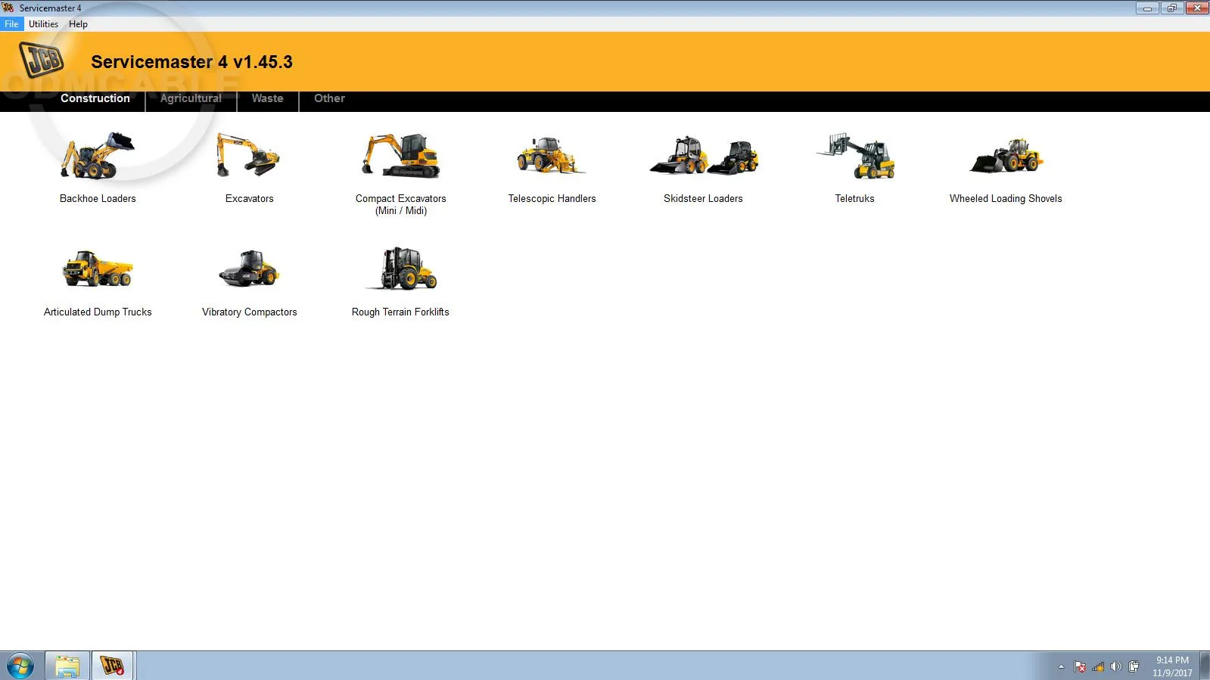1210x680 pixels.
Task: Click the Excavators text label
Action: click(249, 199)
